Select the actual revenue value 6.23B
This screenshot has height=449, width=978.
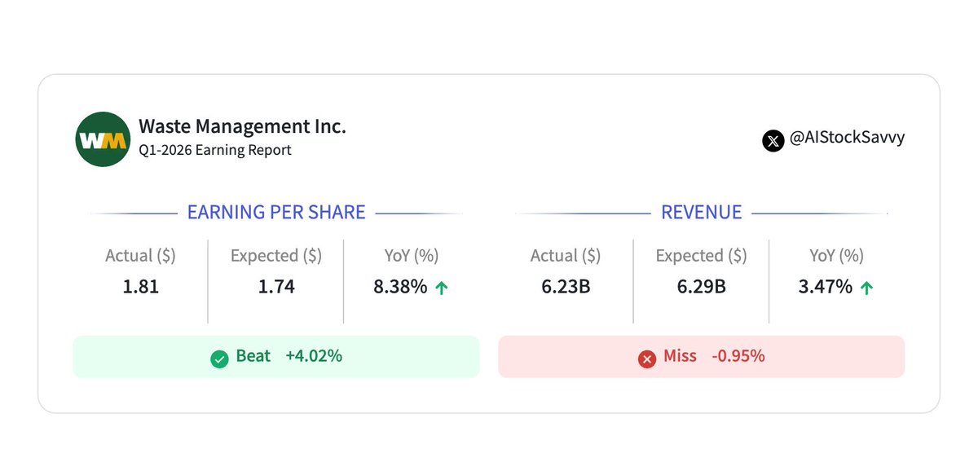click(566, 287)
